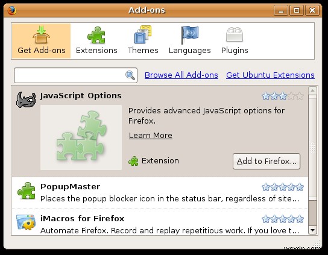Switch to the Themes tab

click(x=143, y=41)
